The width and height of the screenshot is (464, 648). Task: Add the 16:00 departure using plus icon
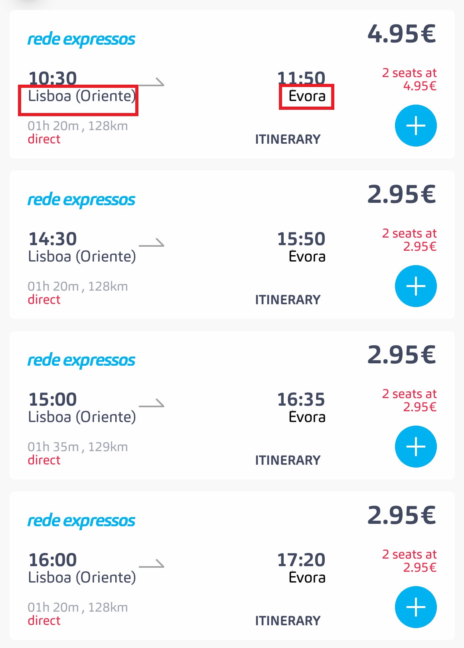pyautogui.click(x=416, y=607)
